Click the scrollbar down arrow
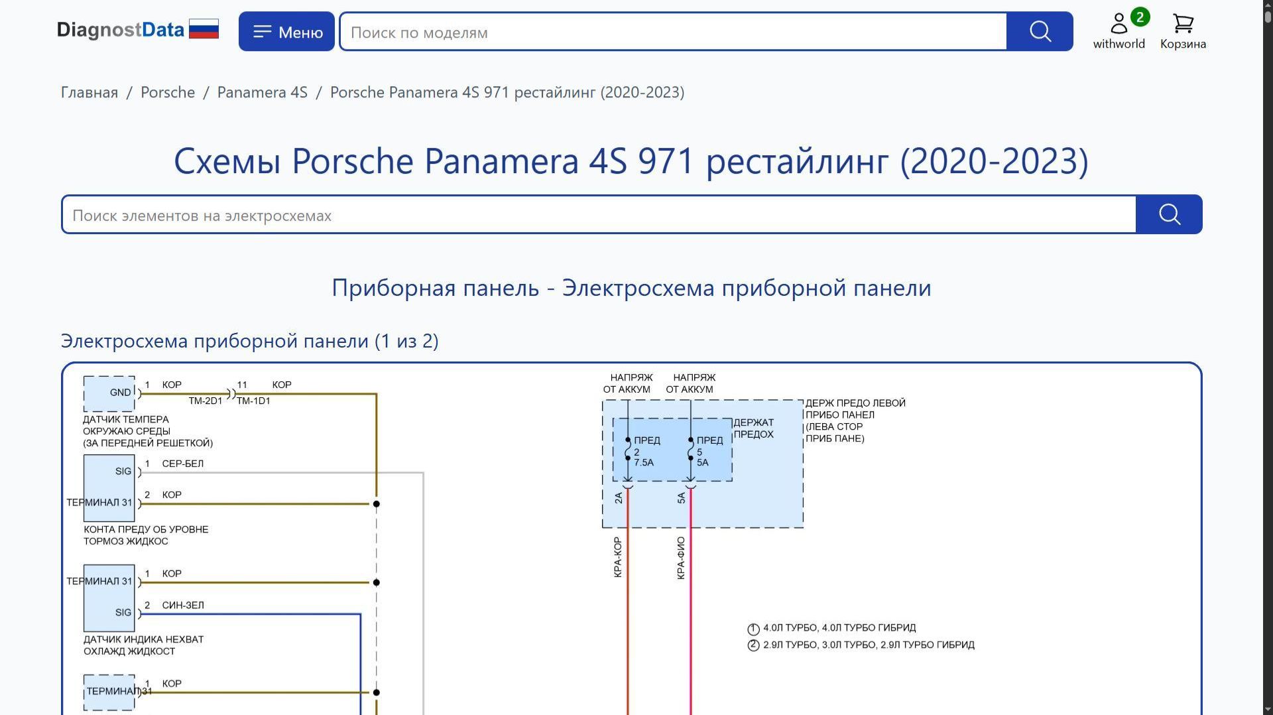 1268,709
